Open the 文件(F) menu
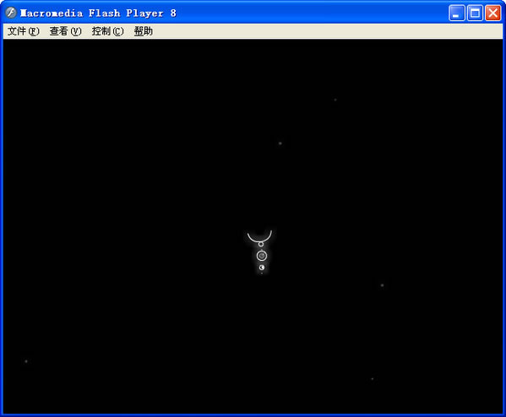The image size is (506, 417). [24, 31]
